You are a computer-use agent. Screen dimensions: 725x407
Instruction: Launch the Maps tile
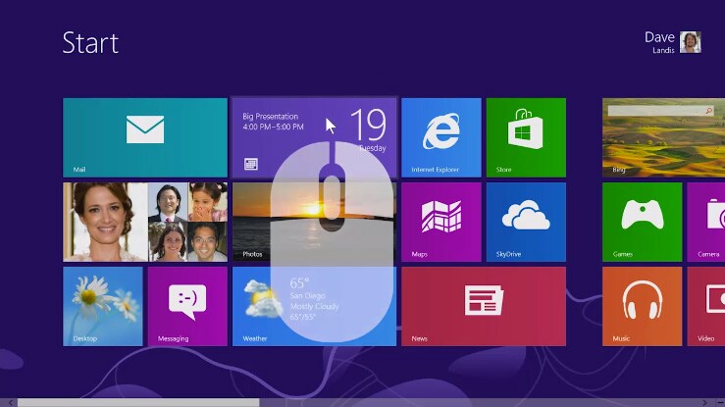pos(441,223)
